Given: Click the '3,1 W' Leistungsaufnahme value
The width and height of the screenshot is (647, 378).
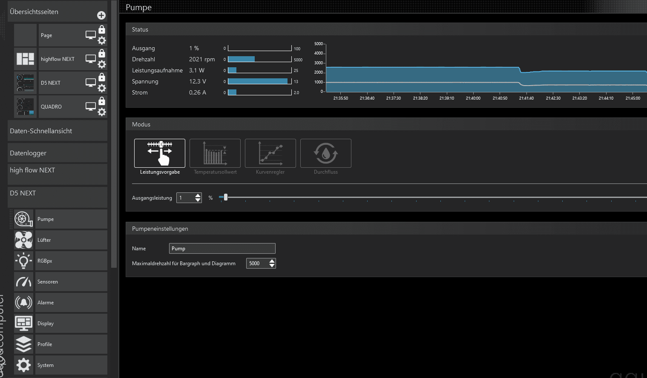Looking at the screenshot, I should [197, 70].
